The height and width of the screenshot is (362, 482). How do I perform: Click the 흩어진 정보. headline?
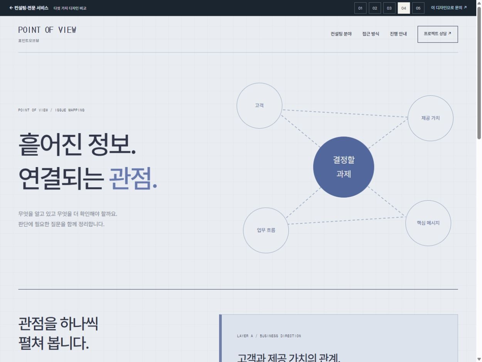[77, 144]
